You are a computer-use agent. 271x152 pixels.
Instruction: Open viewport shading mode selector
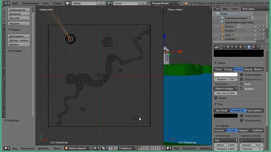click(96, 148)
